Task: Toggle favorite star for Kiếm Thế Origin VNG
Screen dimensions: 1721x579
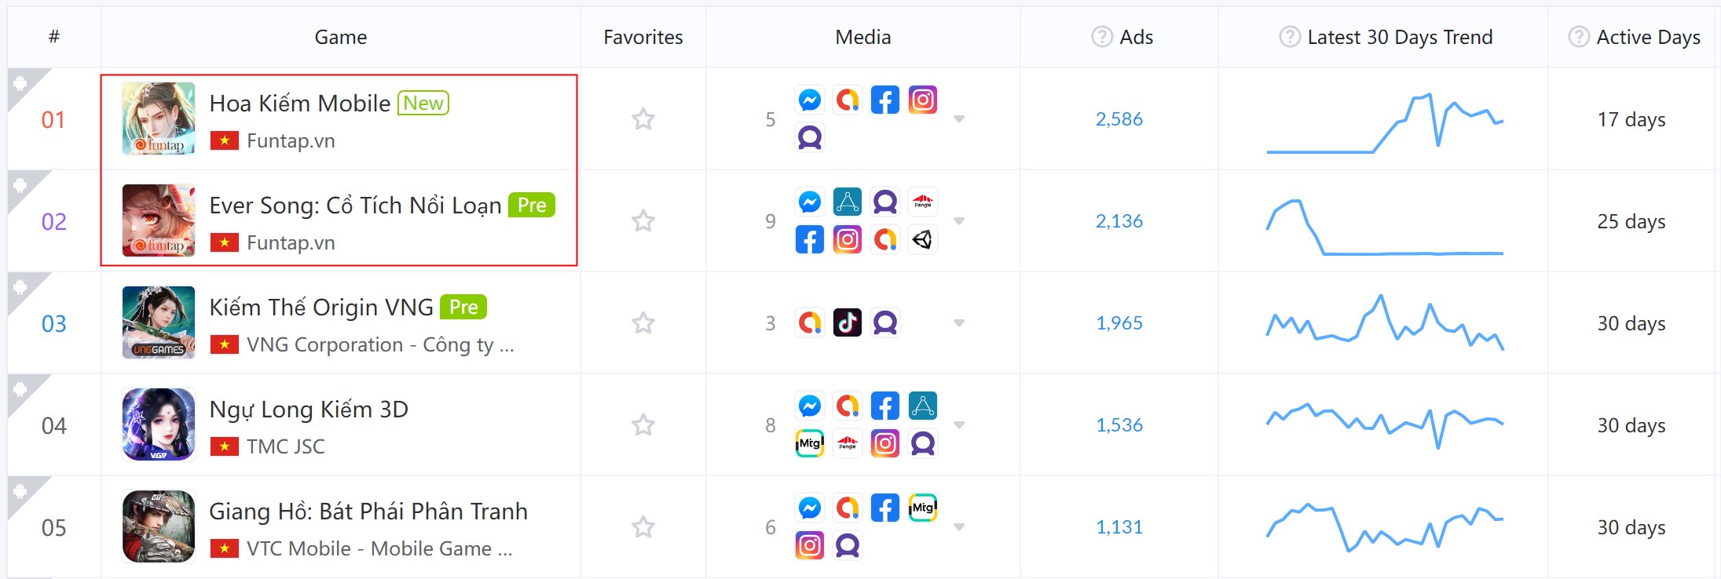Action: (x=643, y=323)
